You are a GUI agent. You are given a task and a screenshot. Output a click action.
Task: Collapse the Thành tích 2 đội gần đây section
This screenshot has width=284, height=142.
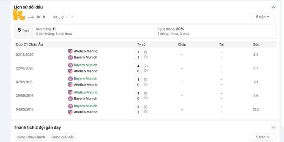pos(273,127)
